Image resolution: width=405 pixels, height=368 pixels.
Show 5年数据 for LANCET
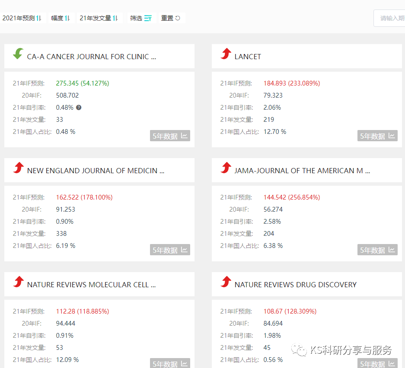(377, 136)
